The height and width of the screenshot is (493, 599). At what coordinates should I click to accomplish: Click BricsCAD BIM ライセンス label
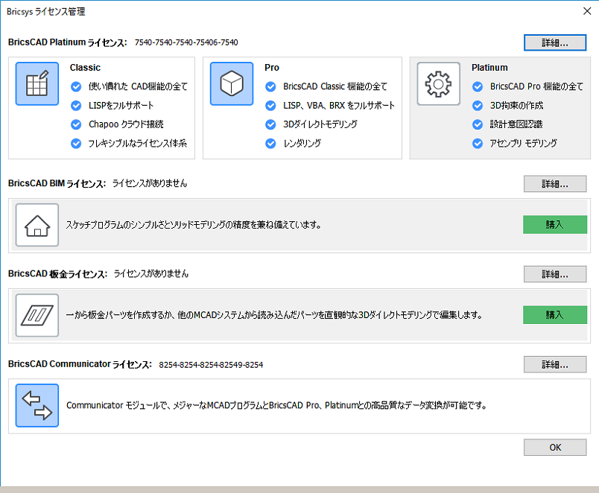pyautogui.click(x=57, y=184)
